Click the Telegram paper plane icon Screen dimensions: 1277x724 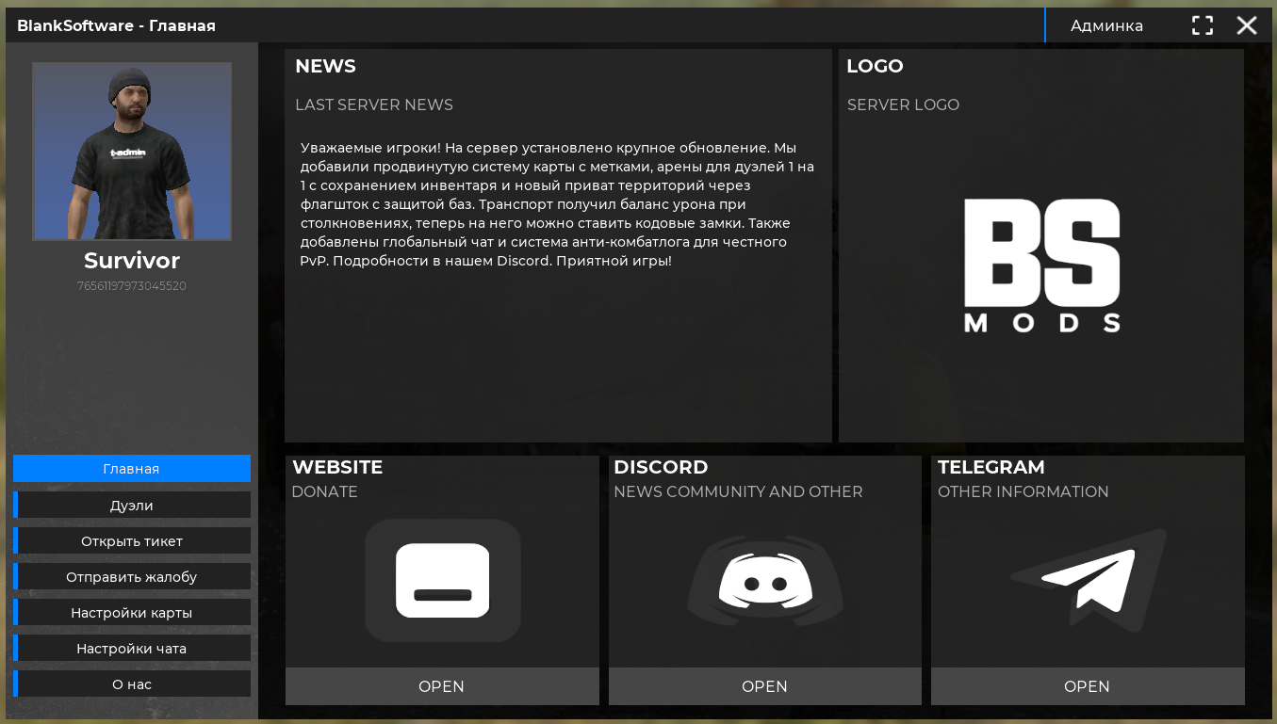[1088, 580]
